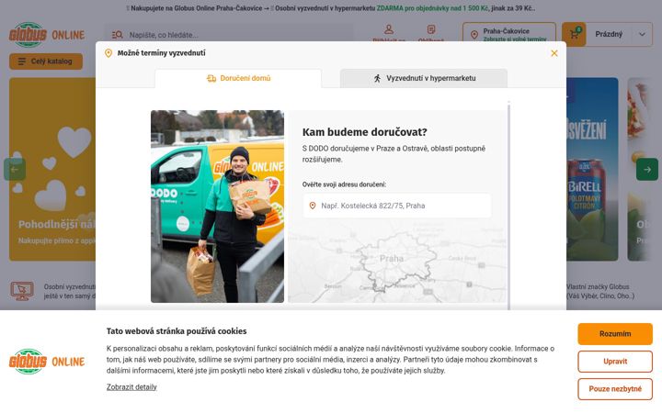Click the shopping cart icon
Viewport: 662px width, 413px height.
pos(574,34)
